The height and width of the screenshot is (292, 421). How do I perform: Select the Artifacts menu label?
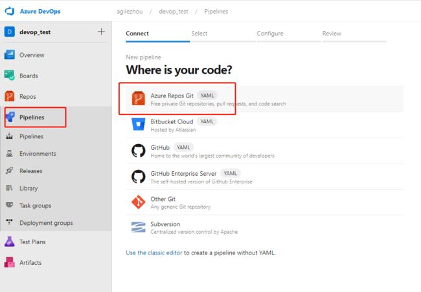(x=30, y=262)
